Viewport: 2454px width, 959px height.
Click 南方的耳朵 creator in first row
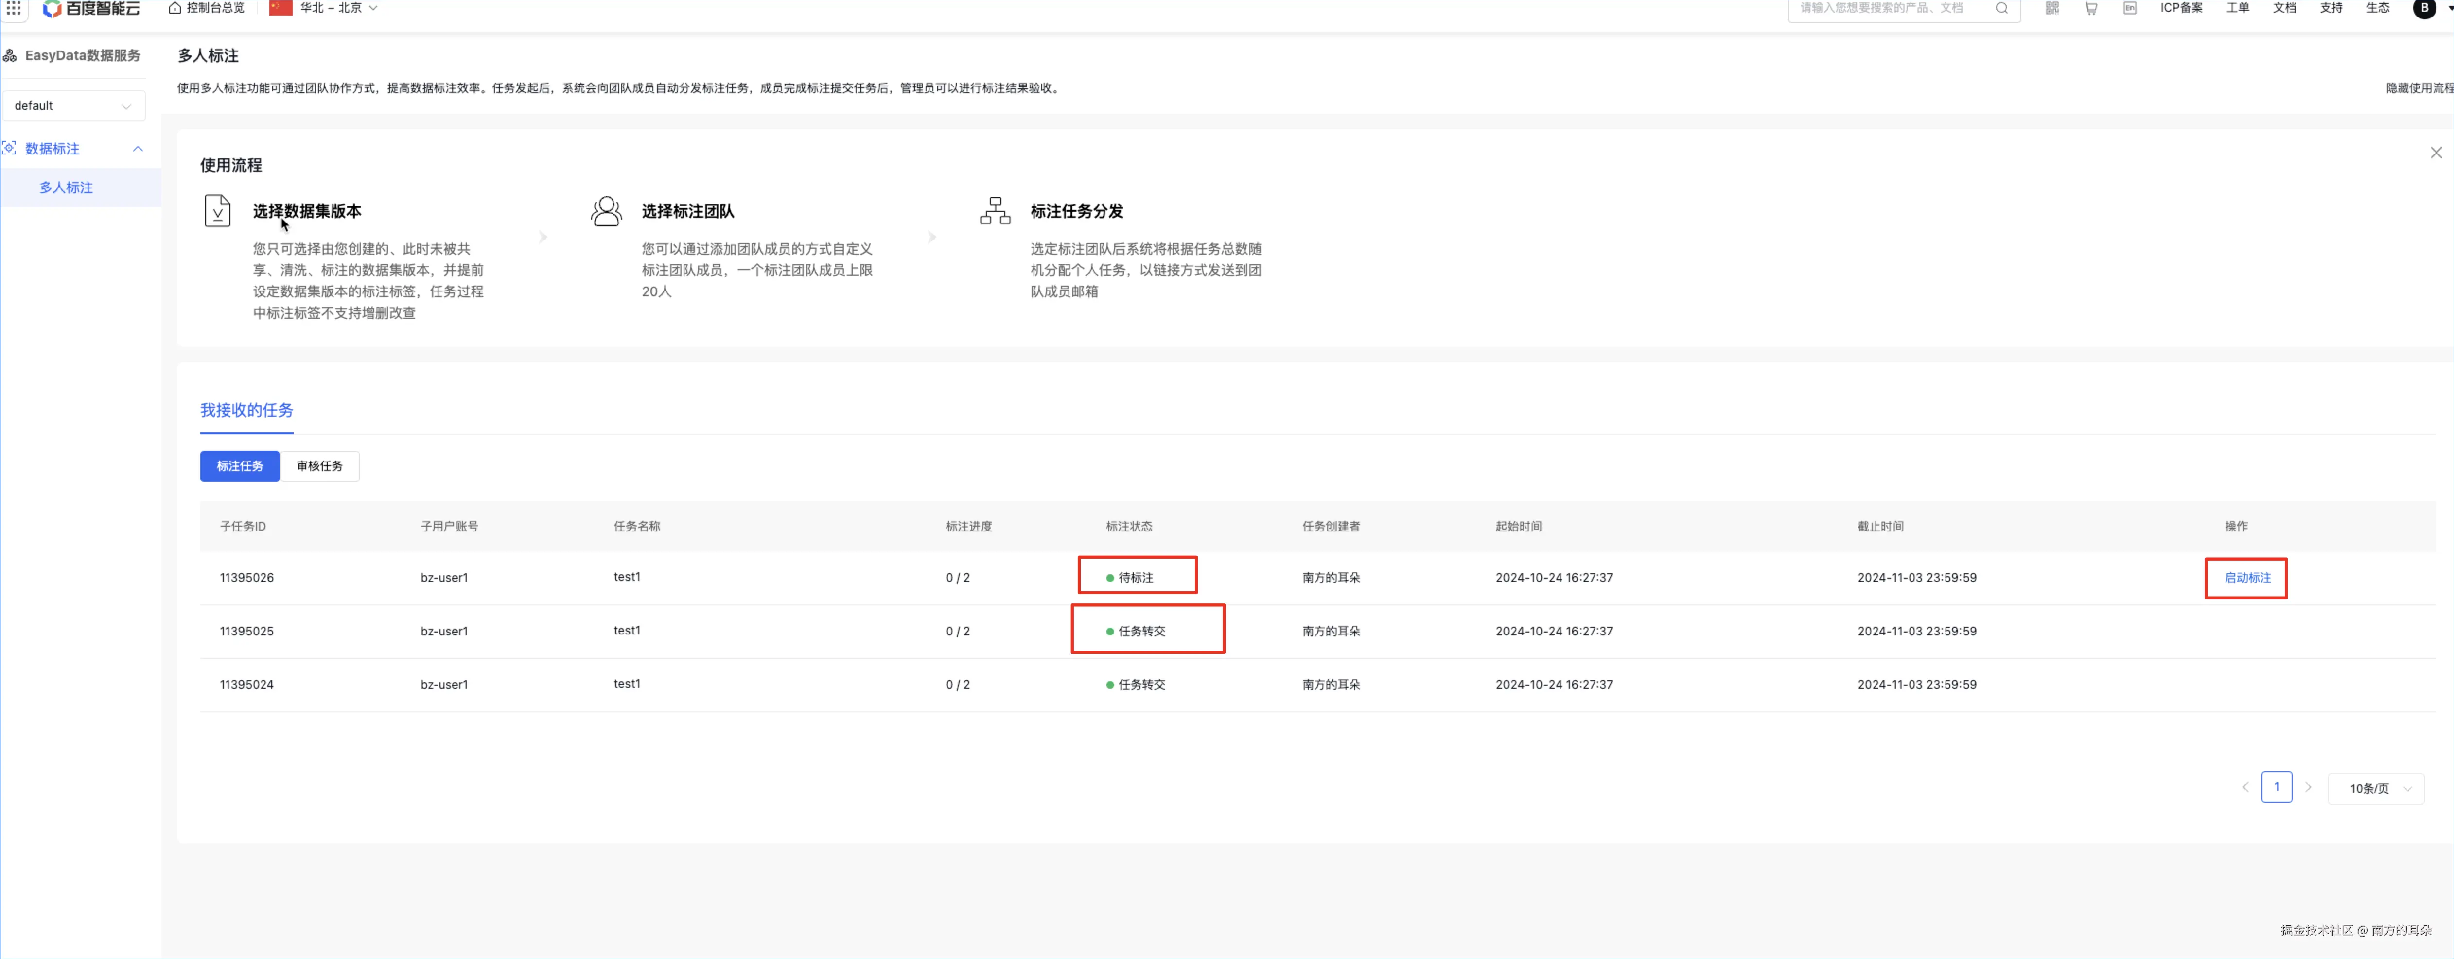[1331, 578]
